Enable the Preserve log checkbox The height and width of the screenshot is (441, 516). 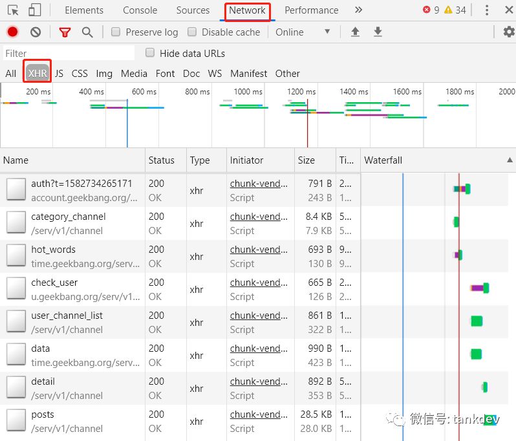click(x=116, y=32)
